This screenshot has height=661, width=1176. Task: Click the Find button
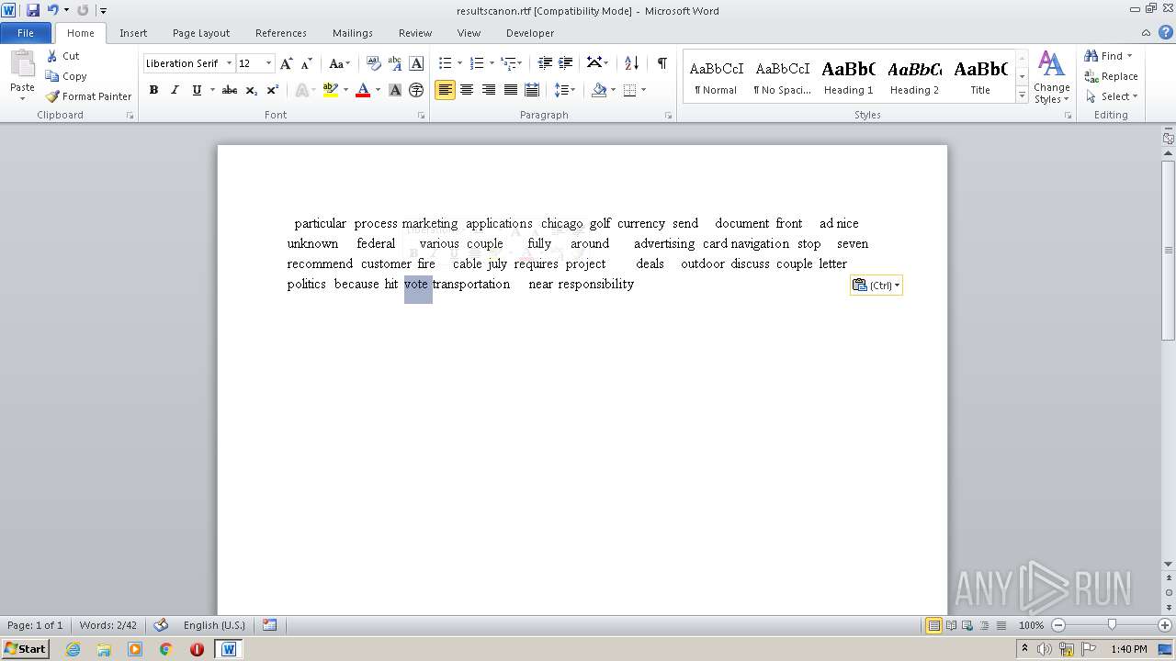pos(1102,56)
